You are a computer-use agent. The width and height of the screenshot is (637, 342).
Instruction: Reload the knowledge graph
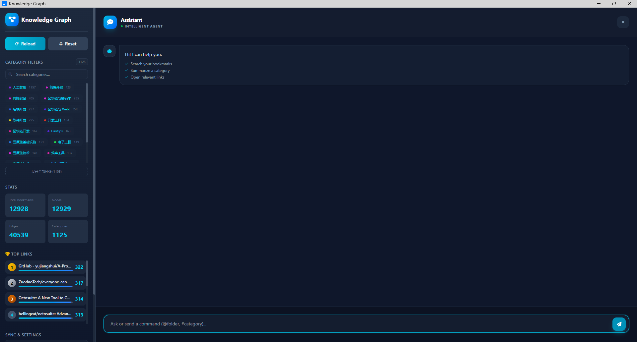coord(25,44)
